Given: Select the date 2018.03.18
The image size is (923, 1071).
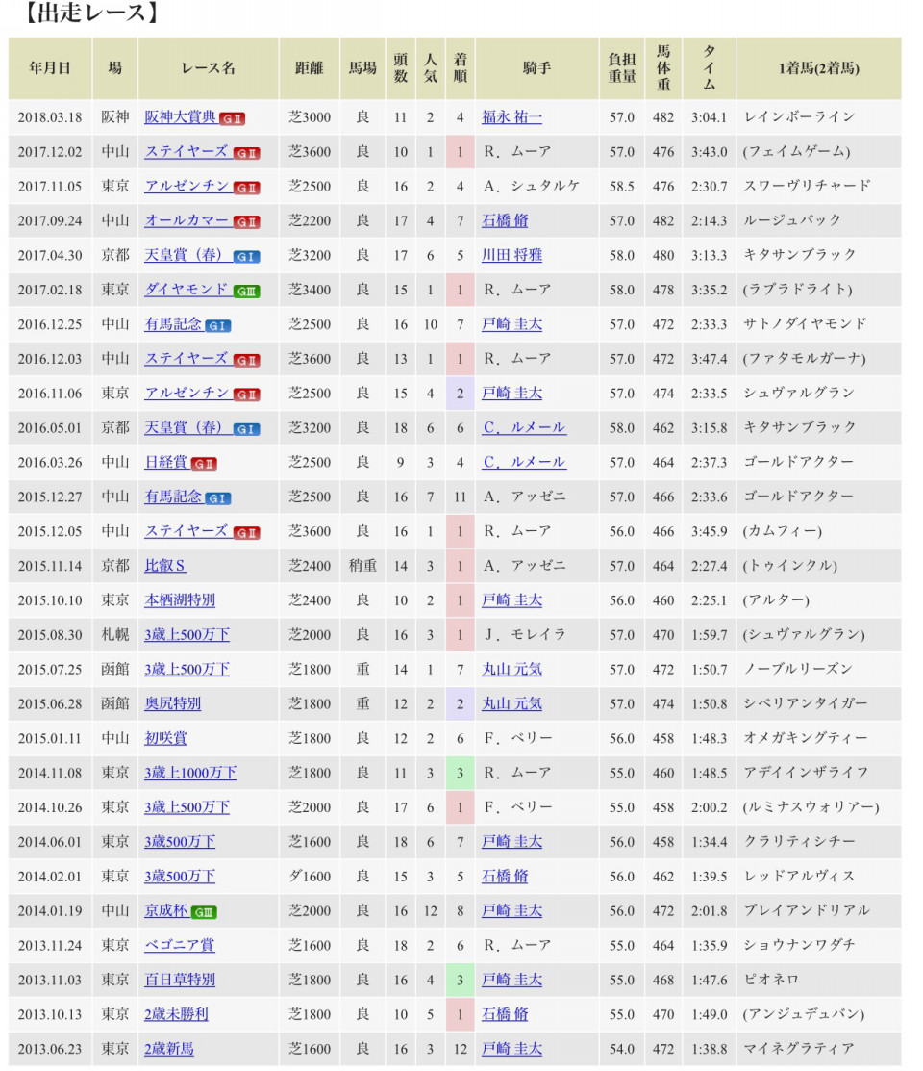Looking at the screenshot, I should [50, 117].
